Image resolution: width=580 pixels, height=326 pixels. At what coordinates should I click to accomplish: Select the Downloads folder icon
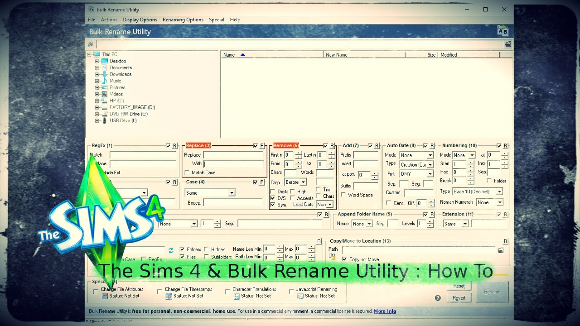click(x=105, y=74)
